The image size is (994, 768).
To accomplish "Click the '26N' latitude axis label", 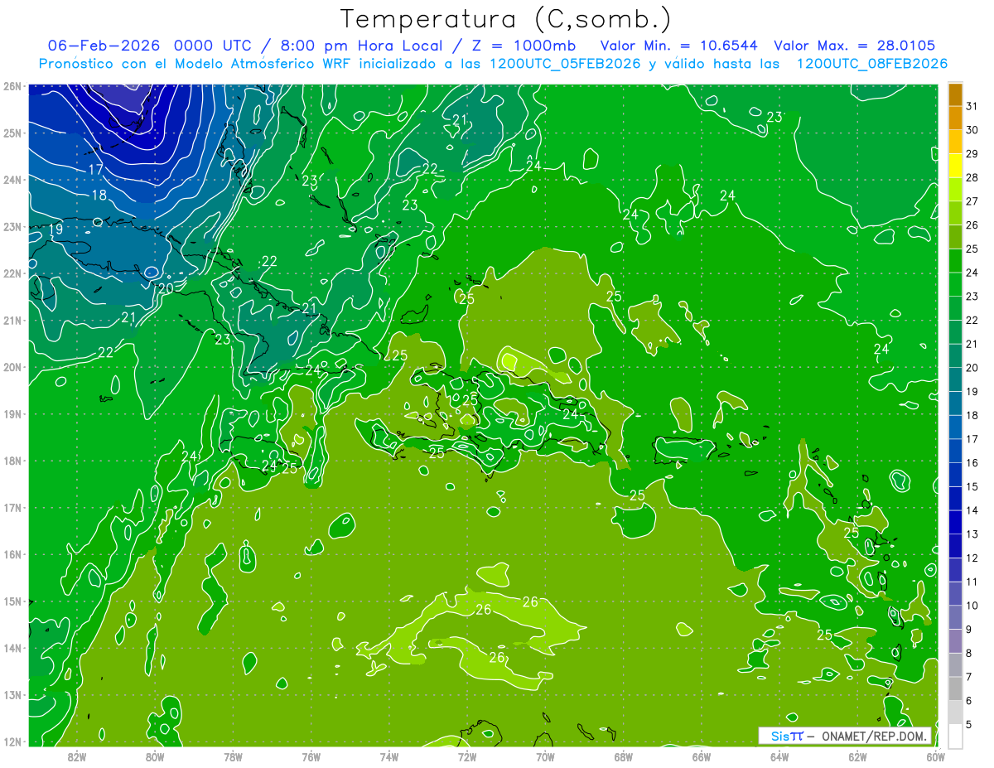I will pyautogui.click(x=12, y=86).
